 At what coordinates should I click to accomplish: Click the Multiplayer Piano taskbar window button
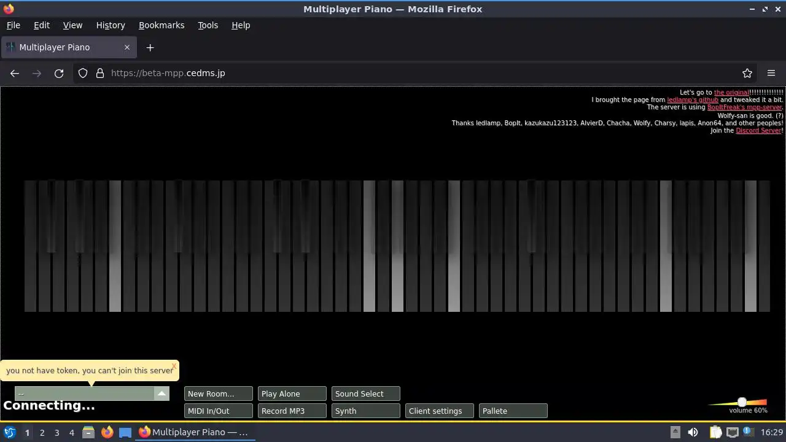(194, 432)
